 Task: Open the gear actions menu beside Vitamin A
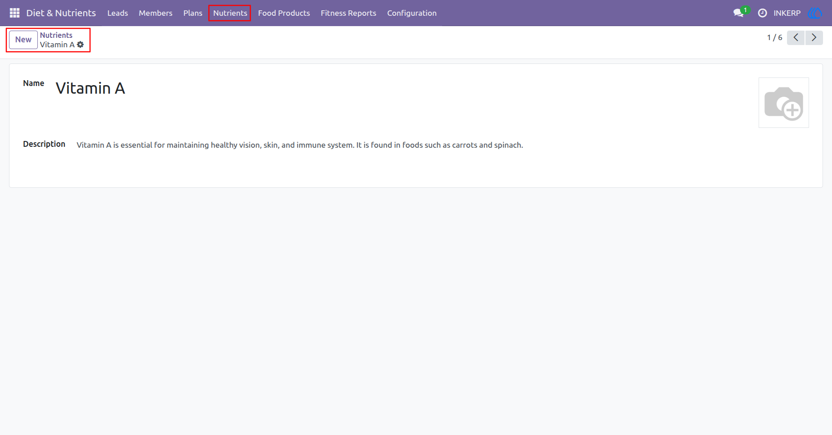click(x=81, y=45)
